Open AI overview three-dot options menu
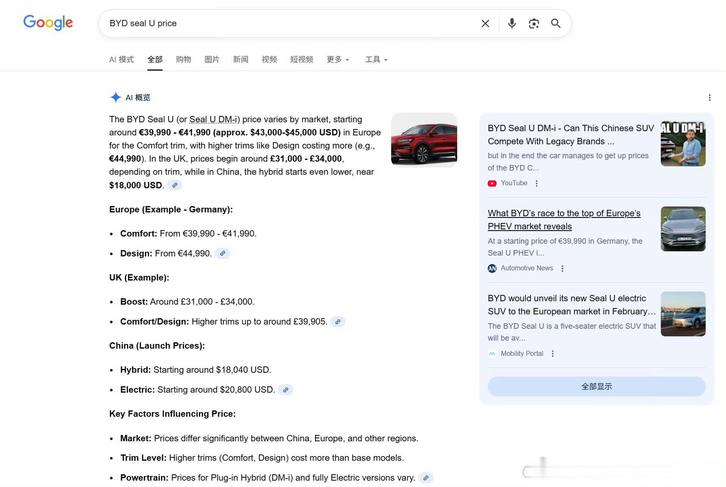This screenshot has height=487, width=726. [709, 98]
